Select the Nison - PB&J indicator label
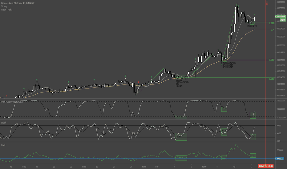 point(7,10)
